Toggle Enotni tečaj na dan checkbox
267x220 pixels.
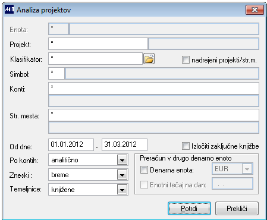click(144, 185)
